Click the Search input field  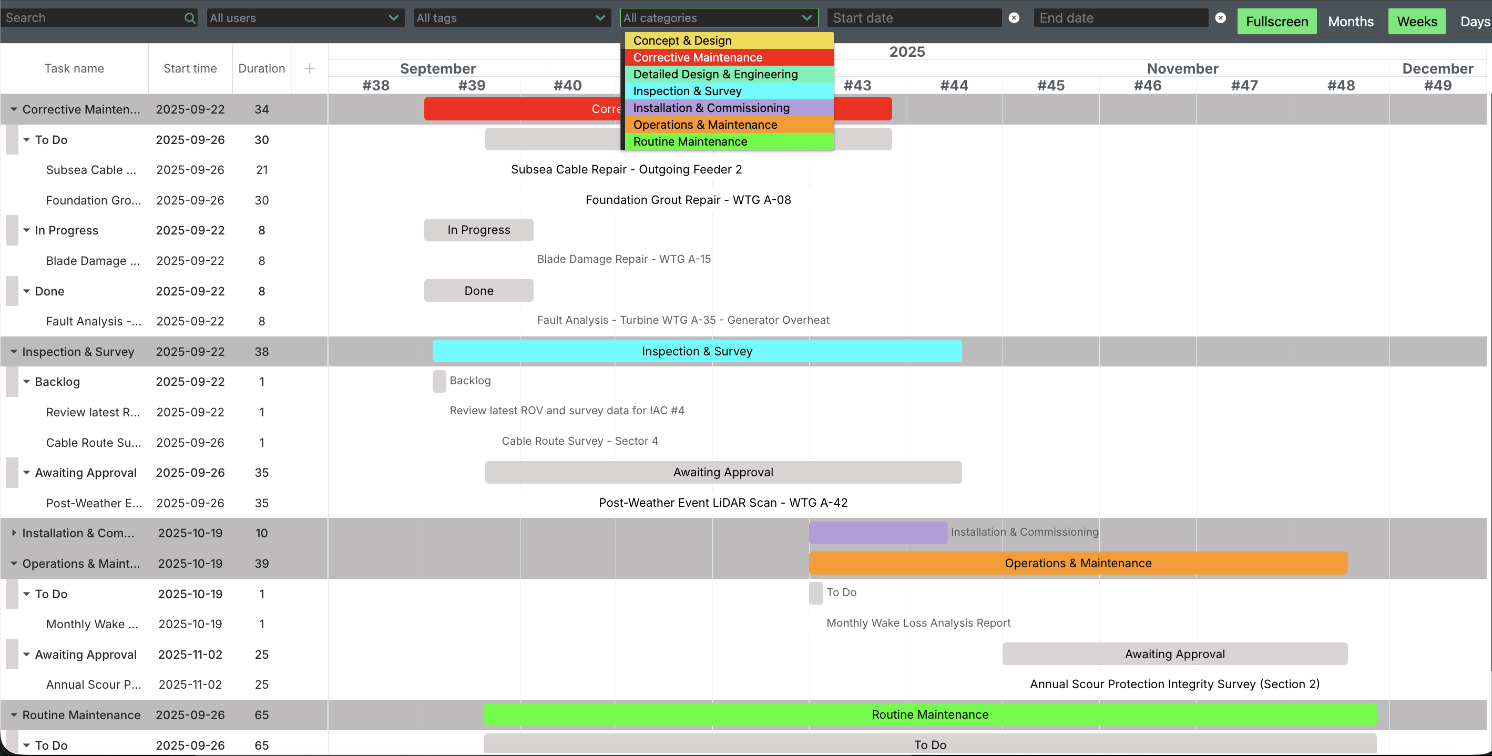click(x=93, y=18)
